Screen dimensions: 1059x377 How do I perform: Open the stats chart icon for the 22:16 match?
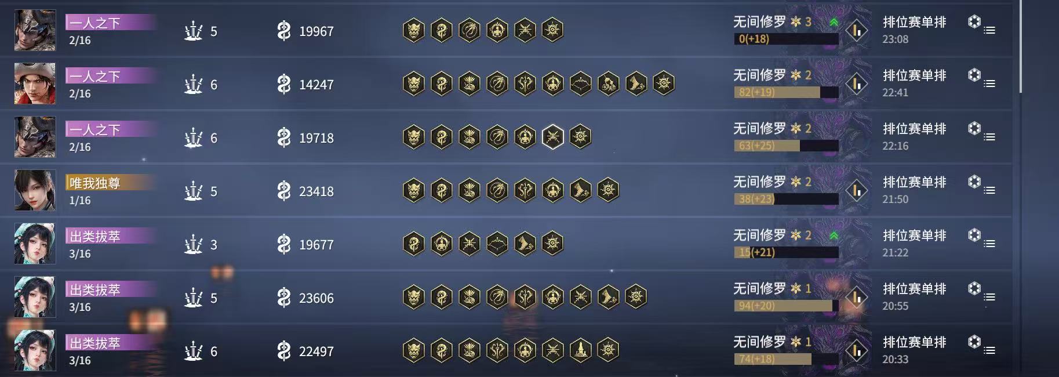pos(856,137)
